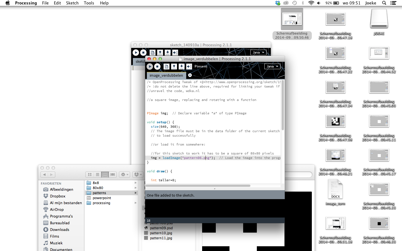Click the code editor vertical scrollbar
Screen dimensions: 402x251
(283, 105)
